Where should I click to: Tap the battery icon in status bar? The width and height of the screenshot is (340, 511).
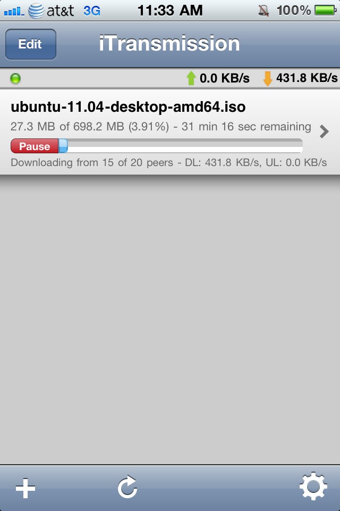(325, 11)
